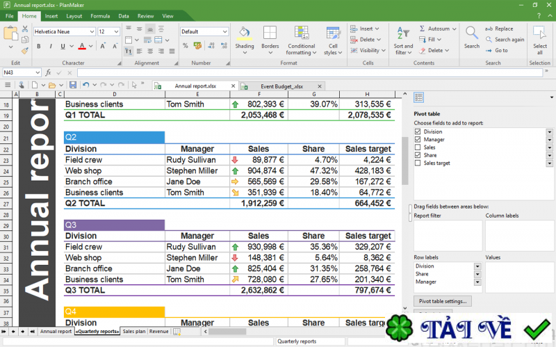Click Replace in the Search group
556x347 pixels.
pos(500,29)
